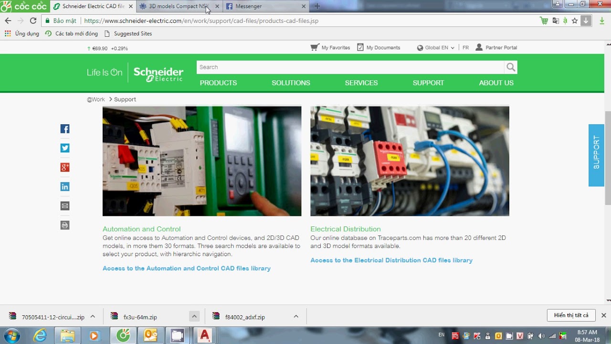This screenshot has width=611, height=344.
Task: Share page on Facebook
Action: [65, 129]
